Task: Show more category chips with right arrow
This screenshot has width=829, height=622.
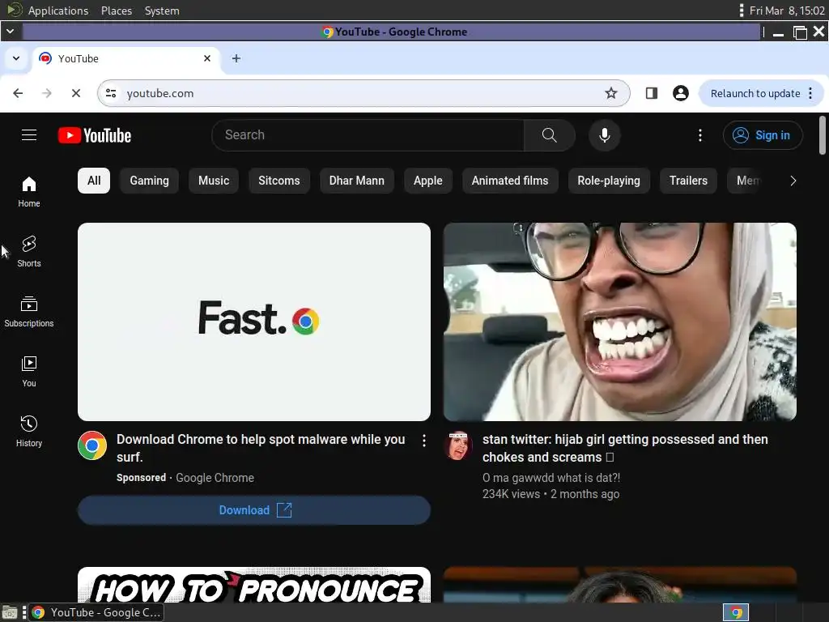Action: coord(793,181)
